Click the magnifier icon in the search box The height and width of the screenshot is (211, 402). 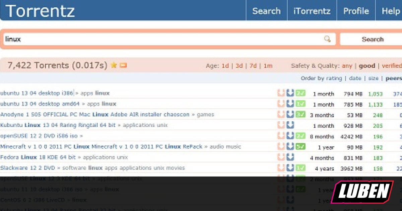coord(327,39)
